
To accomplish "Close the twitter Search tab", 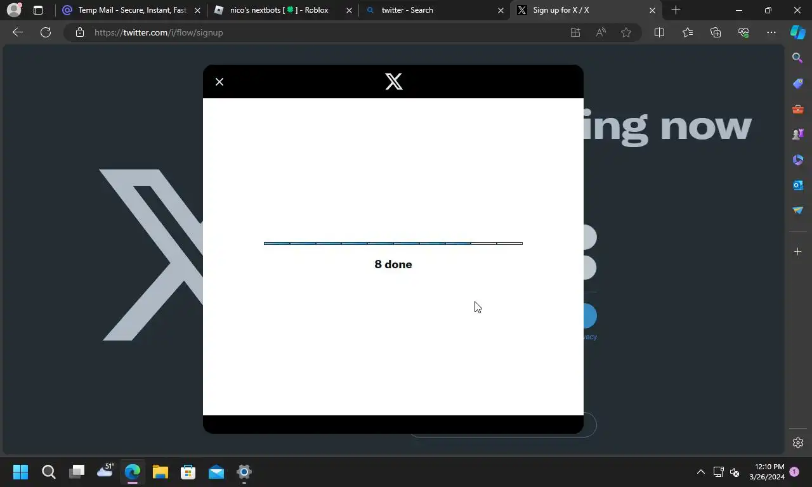I will tap(501, 10).
